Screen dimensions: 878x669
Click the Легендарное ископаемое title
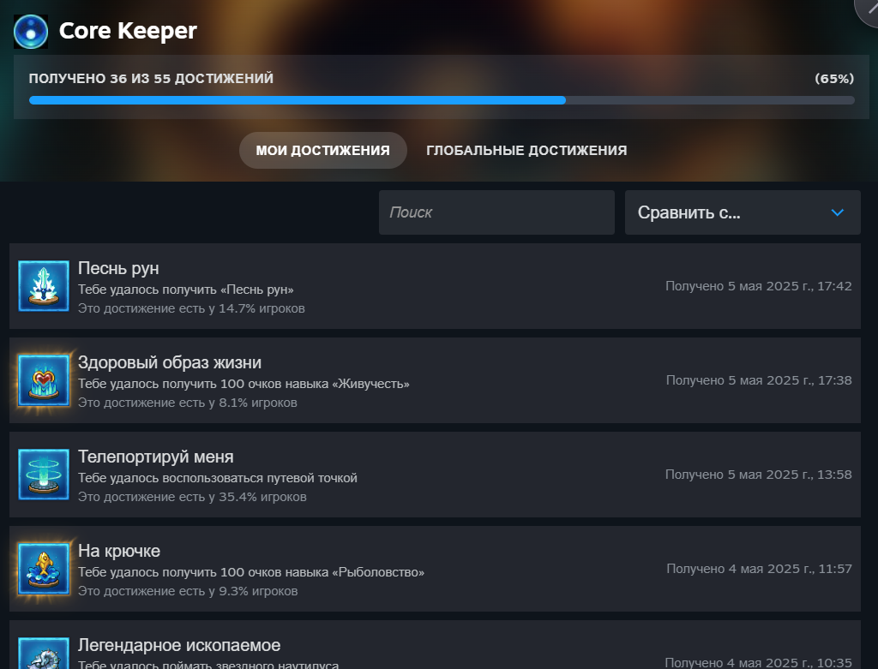179,645
